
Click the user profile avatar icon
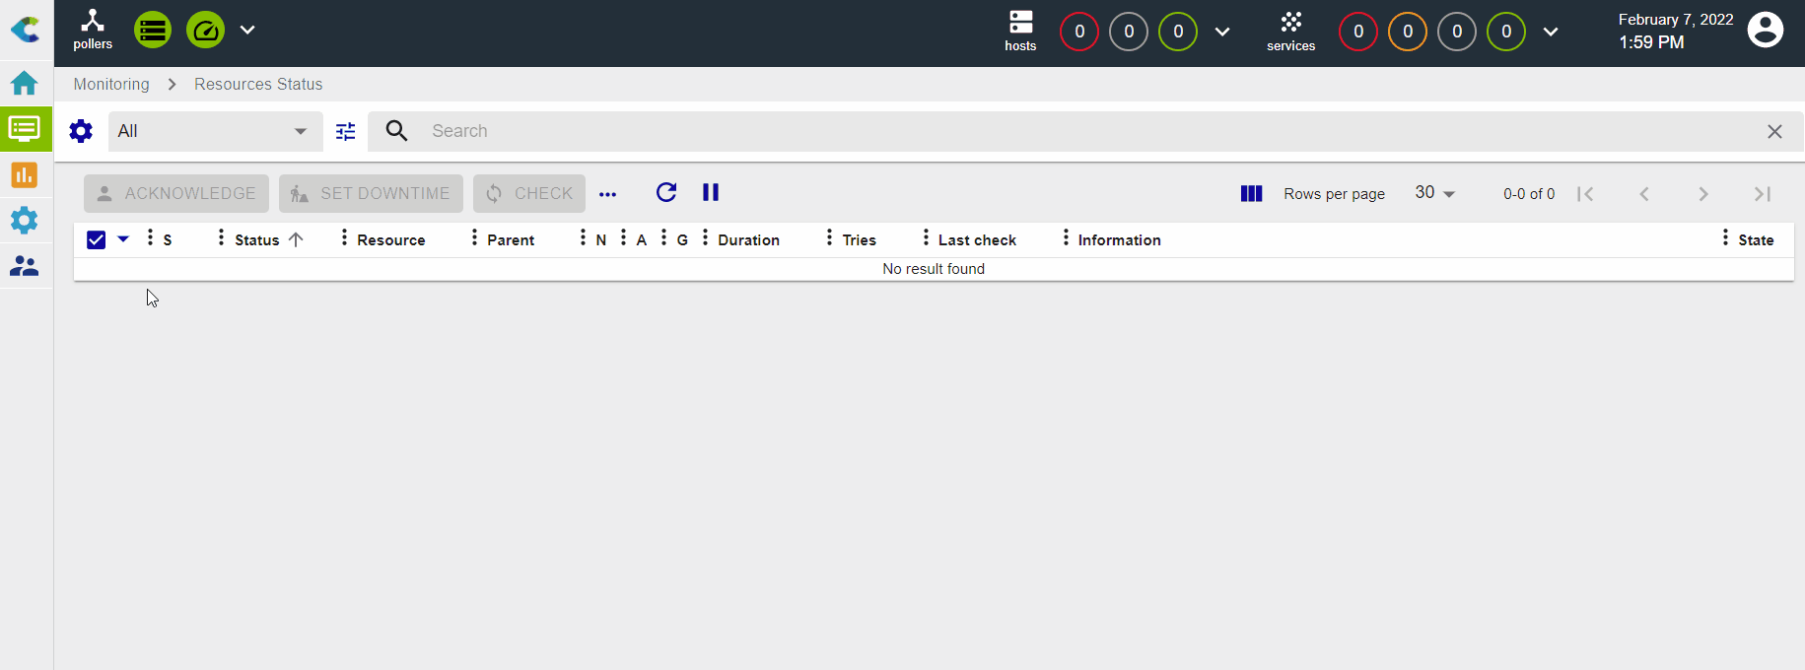point(1765,30)
